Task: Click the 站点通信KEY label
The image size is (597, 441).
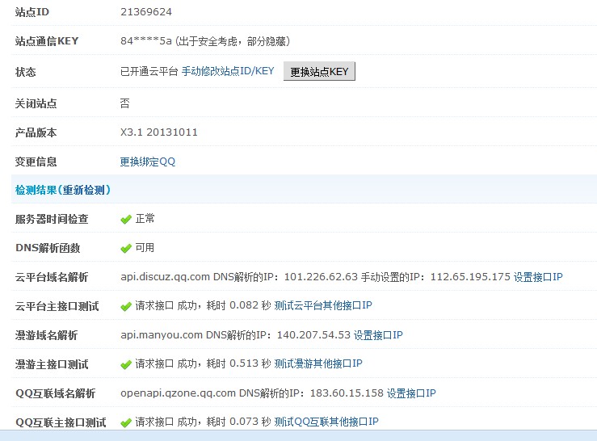Action: tap(47, 41)
